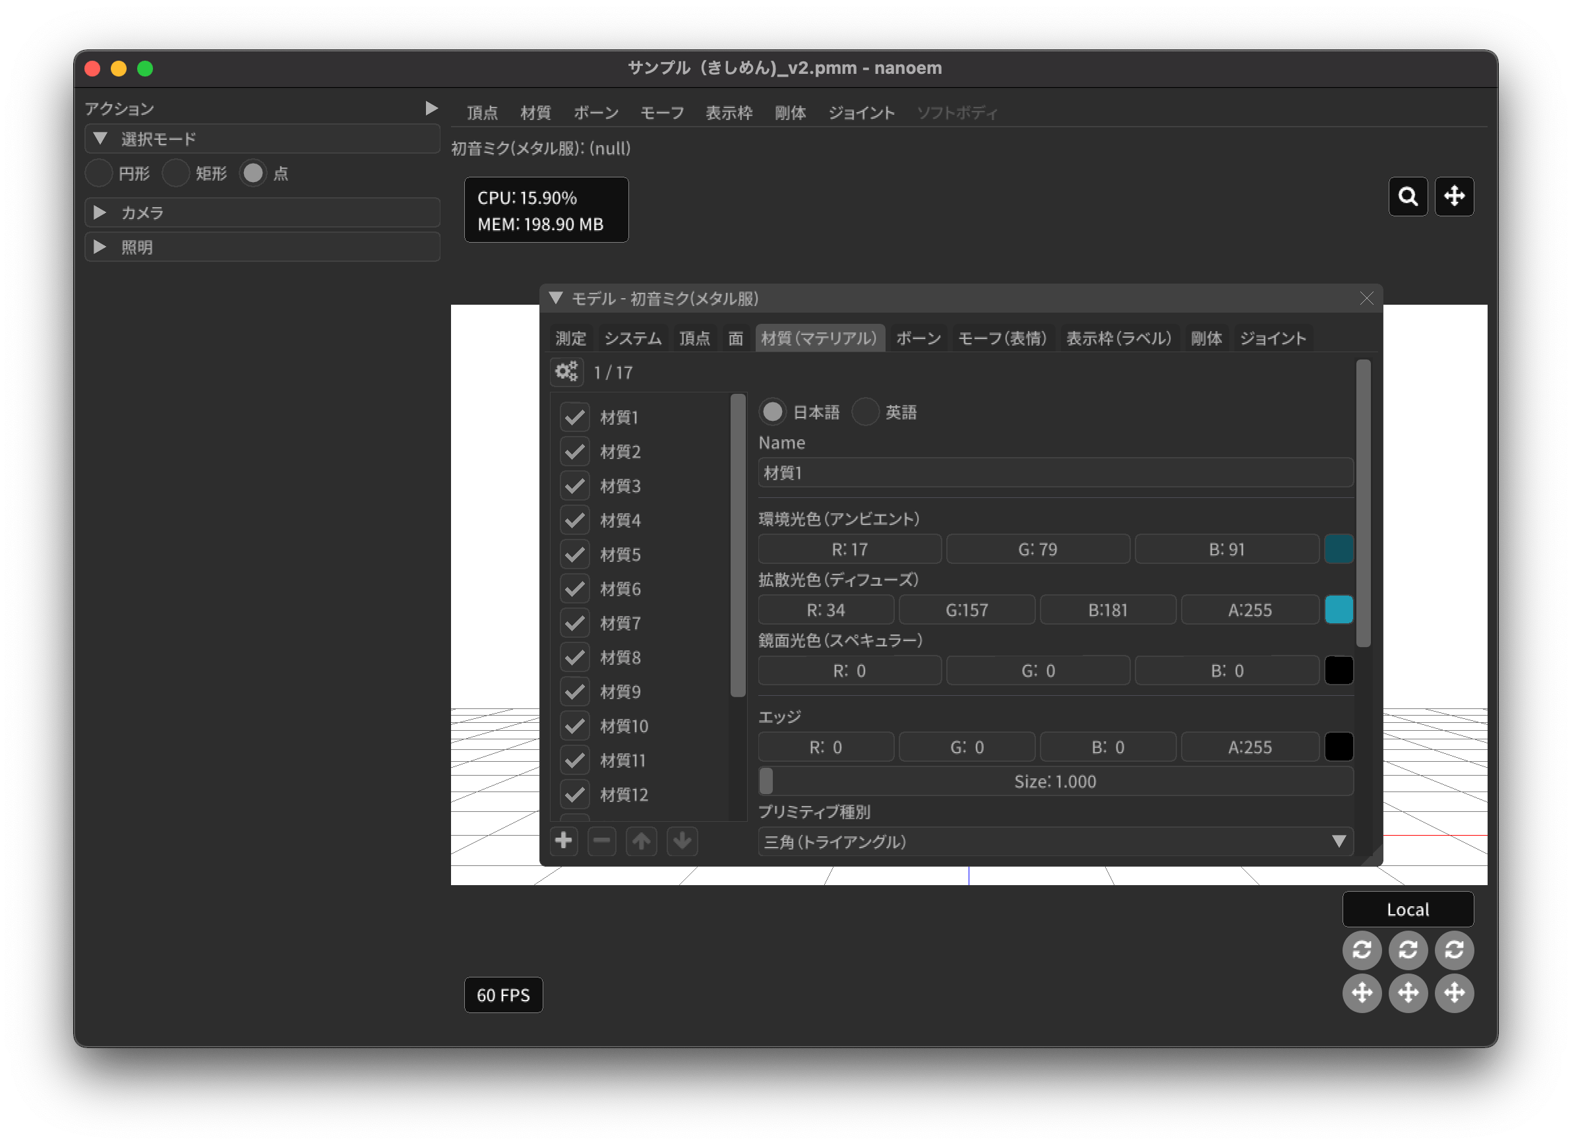
Task: Click the diffuse light blue color swatch
Action: pos(1338,610)
